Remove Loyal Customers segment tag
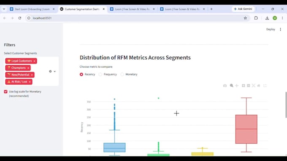This screenshot has width=287, height=161. 34,61
